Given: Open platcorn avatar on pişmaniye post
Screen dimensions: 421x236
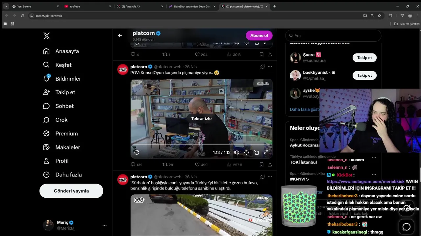Looking at the screenshot, I should coord(123,69).
